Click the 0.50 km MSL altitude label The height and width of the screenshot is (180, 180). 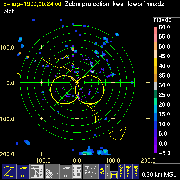tap(159, 175)
